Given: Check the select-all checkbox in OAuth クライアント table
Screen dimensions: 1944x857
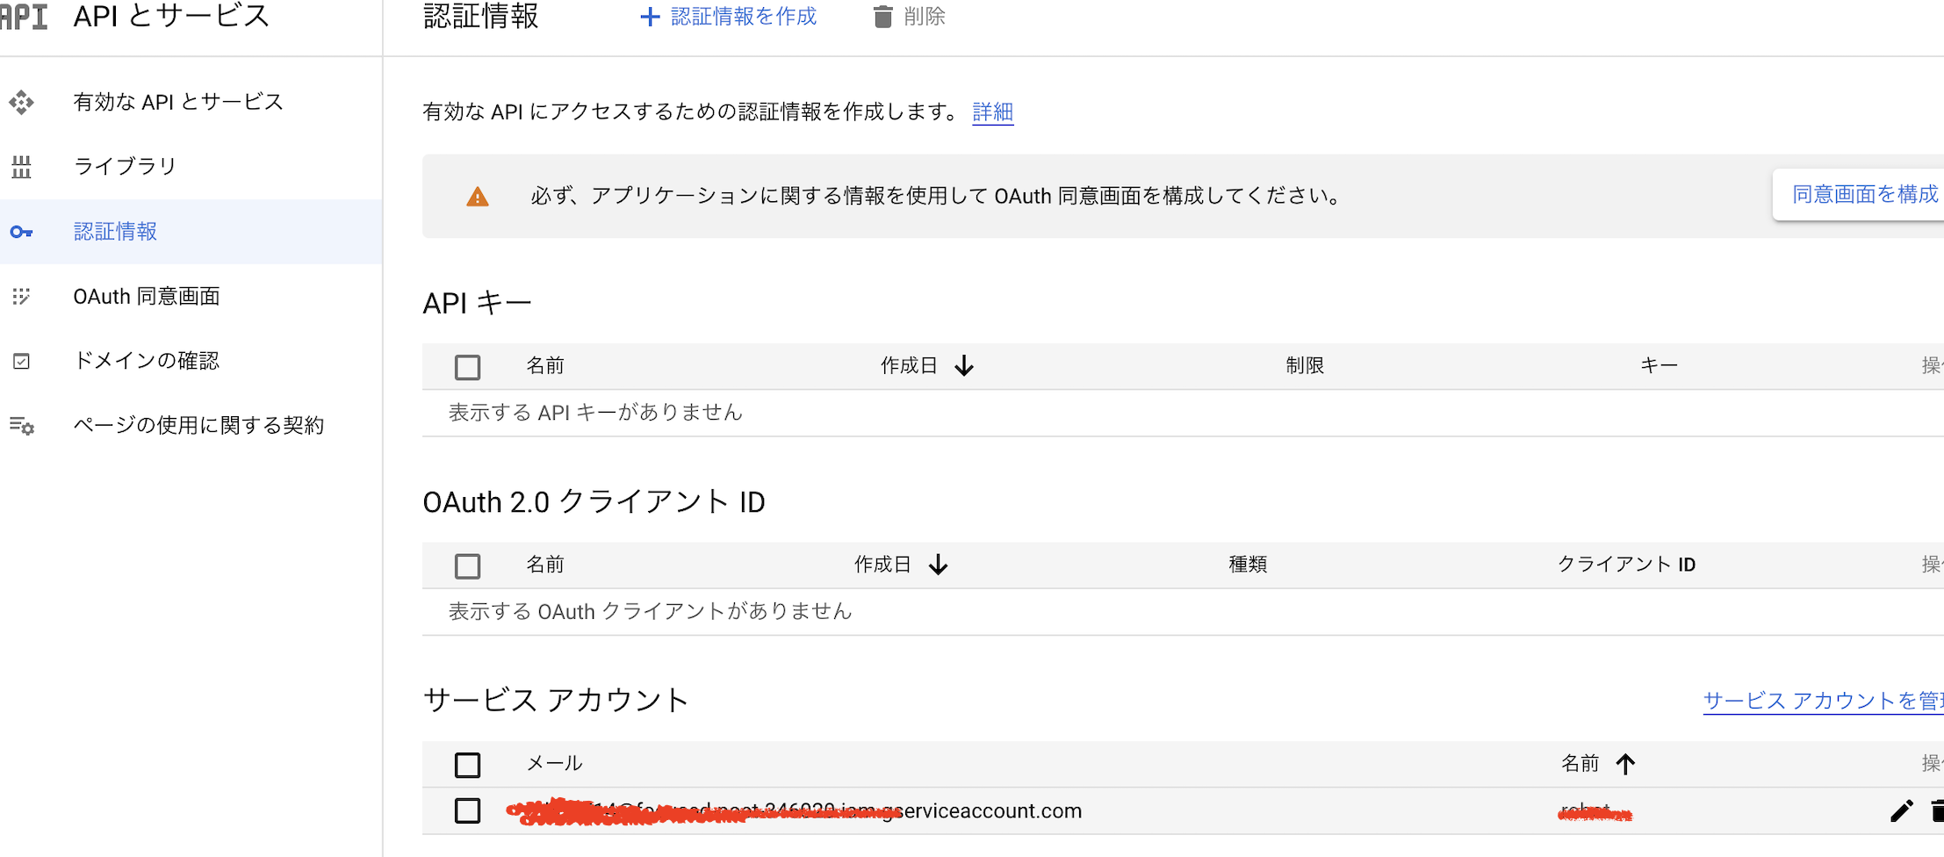Looking at the screenshot, I should coord(467,565).
